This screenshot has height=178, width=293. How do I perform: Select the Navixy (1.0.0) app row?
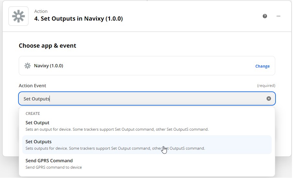pyautogui.click(x=147, y=66)
